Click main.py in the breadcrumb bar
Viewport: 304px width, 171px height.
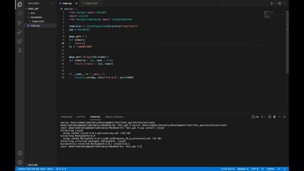(68, 9)
